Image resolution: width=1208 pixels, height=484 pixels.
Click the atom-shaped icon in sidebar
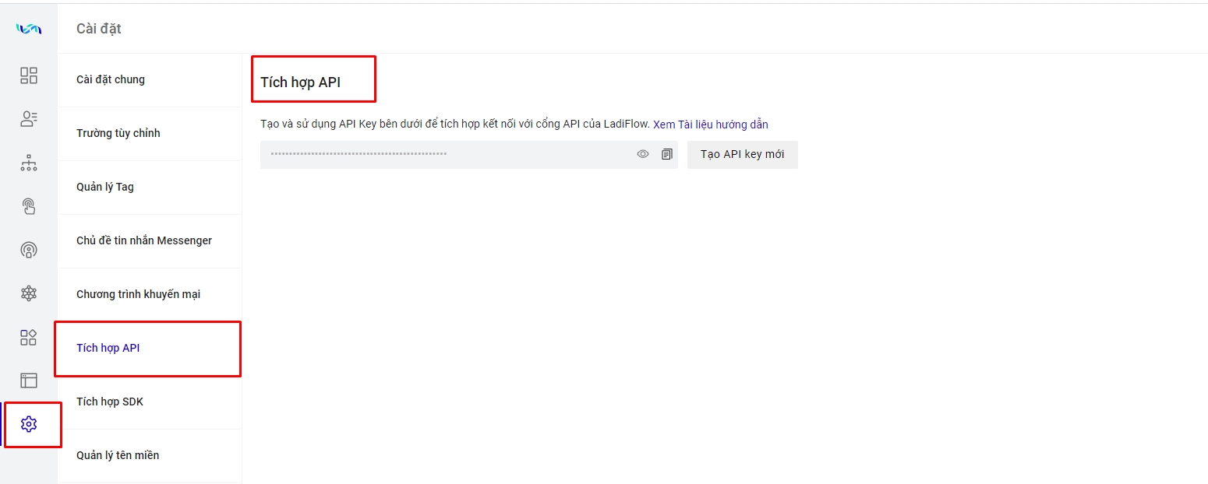(x=29, y=293)
